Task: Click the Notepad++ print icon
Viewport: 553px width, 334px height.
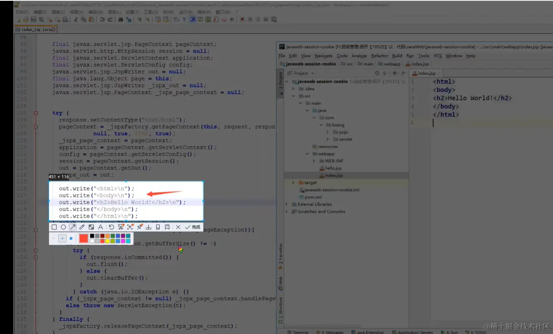Action: coord(65,19)
